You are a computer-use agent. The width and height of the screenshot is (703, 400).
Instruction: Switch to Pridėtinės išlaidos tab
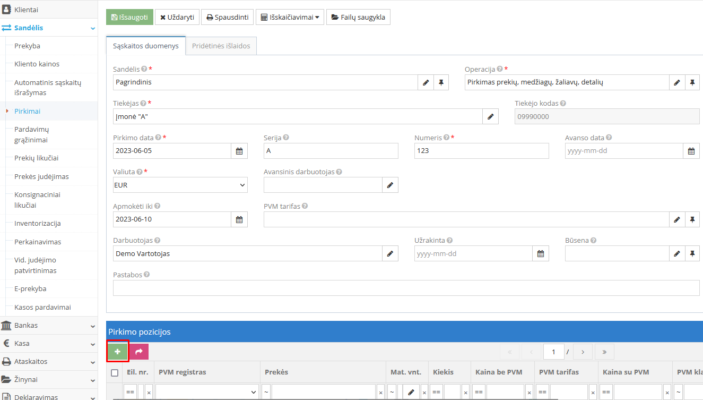pyautogui.click(x=221, y=46)
